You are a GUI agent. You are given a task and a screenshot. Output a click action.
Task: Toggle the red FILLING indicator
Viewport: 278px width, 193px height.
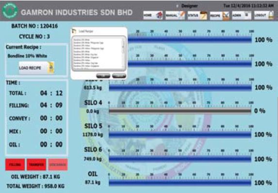coord(15,165)
